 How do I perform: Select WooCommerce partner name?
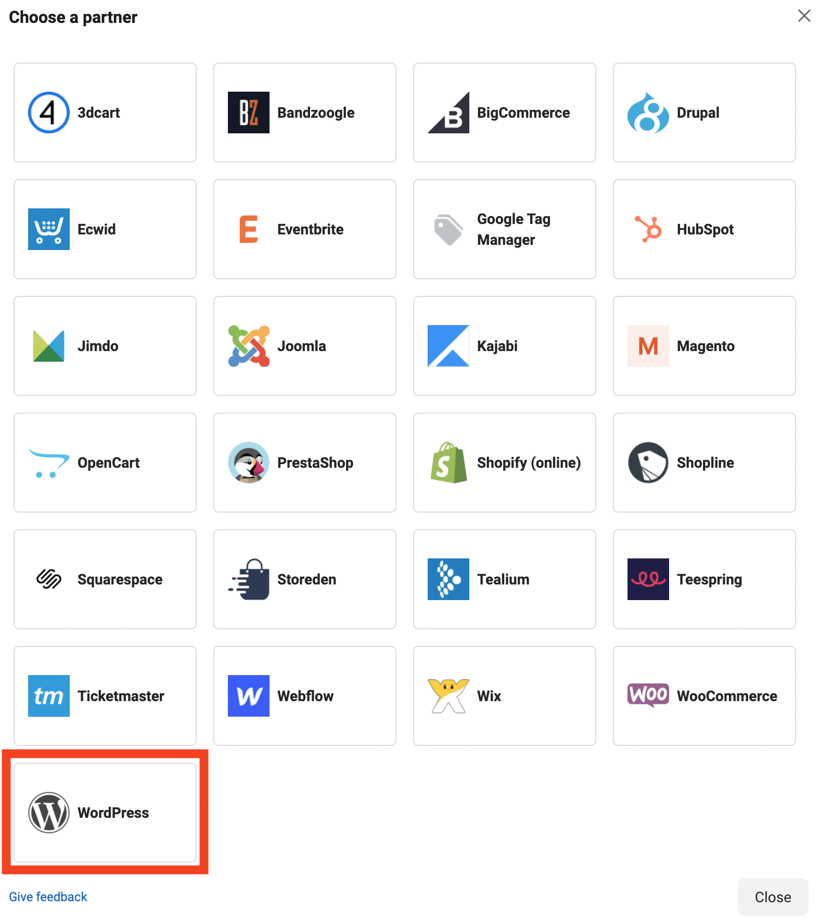[x=727, y=696]
